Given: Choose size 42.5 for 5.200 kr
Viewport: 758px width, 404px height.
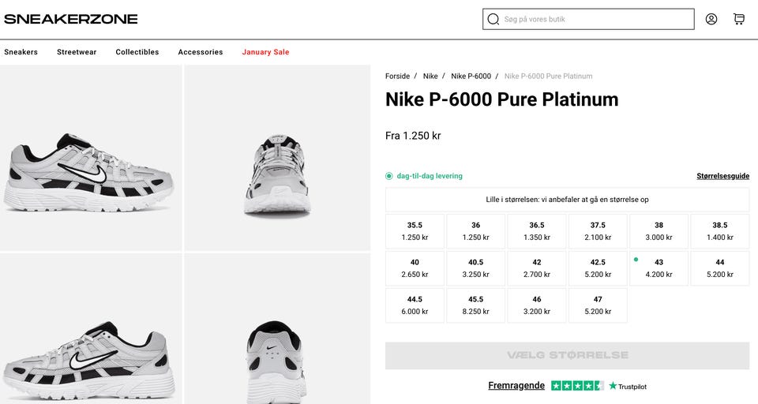Looking at the screenshot, I should (x=598, y=268).
